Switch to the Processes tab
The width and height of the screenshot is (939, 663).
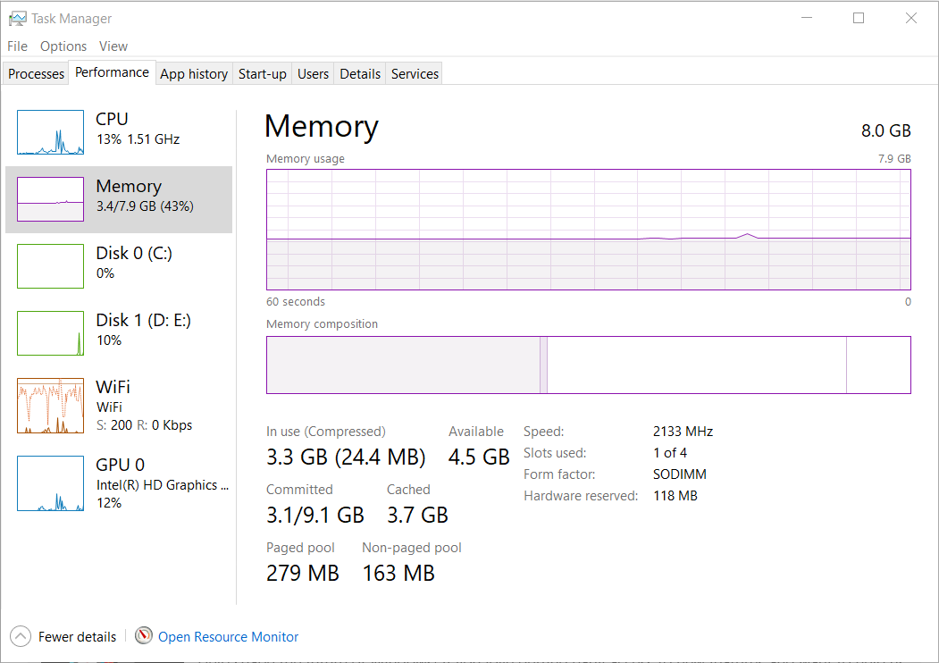[35, 73]
